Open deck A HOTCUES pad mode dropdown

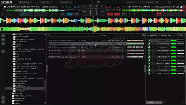[x=10, y=14]
